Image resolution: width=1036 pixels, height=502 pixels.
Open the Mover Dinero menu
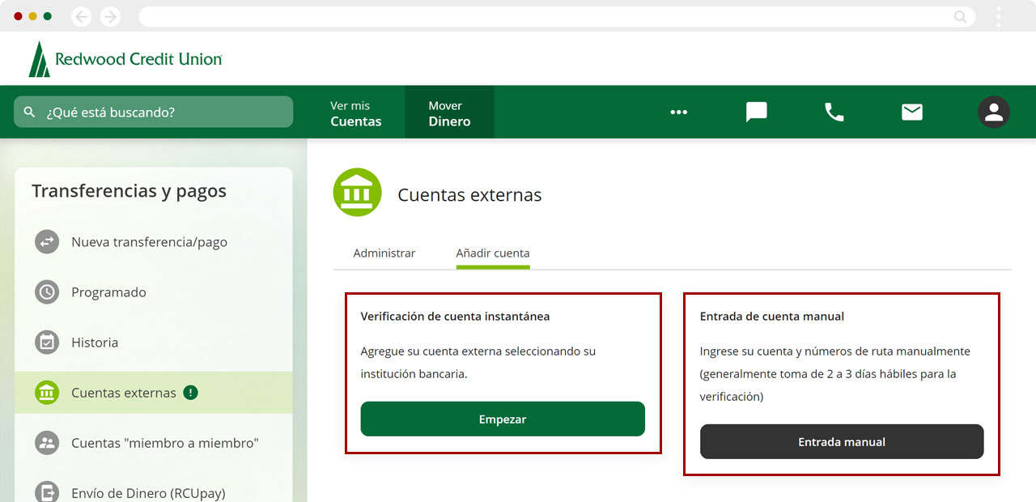(449, 113)
